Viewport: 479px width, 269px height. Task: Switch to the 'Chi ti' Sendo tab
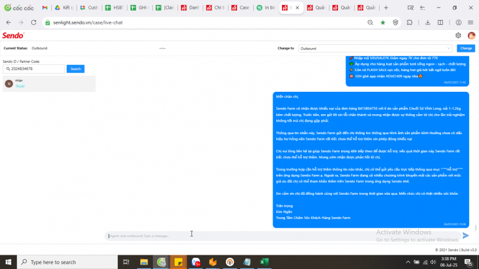pyautogui.click(x=216, y=7)
